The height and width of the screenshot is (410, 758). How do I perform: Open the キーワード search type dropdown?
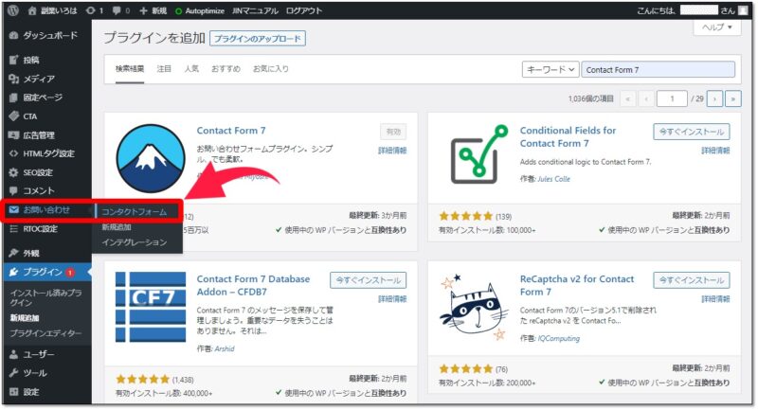550,69
